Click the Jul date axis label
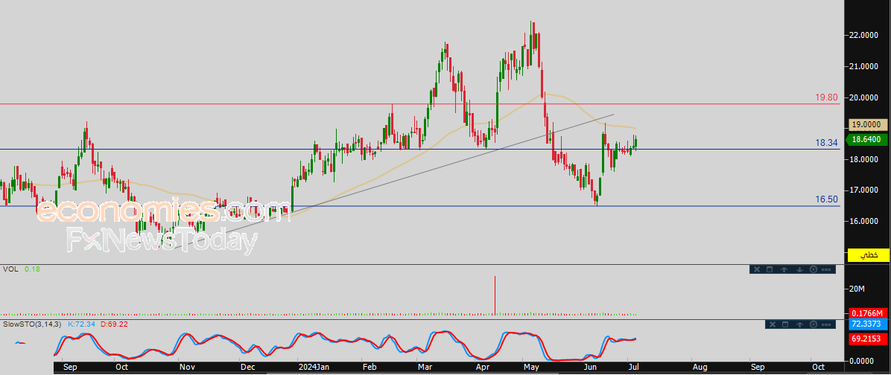The width and height of the screenshot is (891, 375). click(632, 367)
